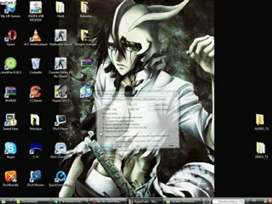The height and width of the screenshot is (204, 272).
Task: Enable Show rectangle around recorded area
Action: coord(123,117)
